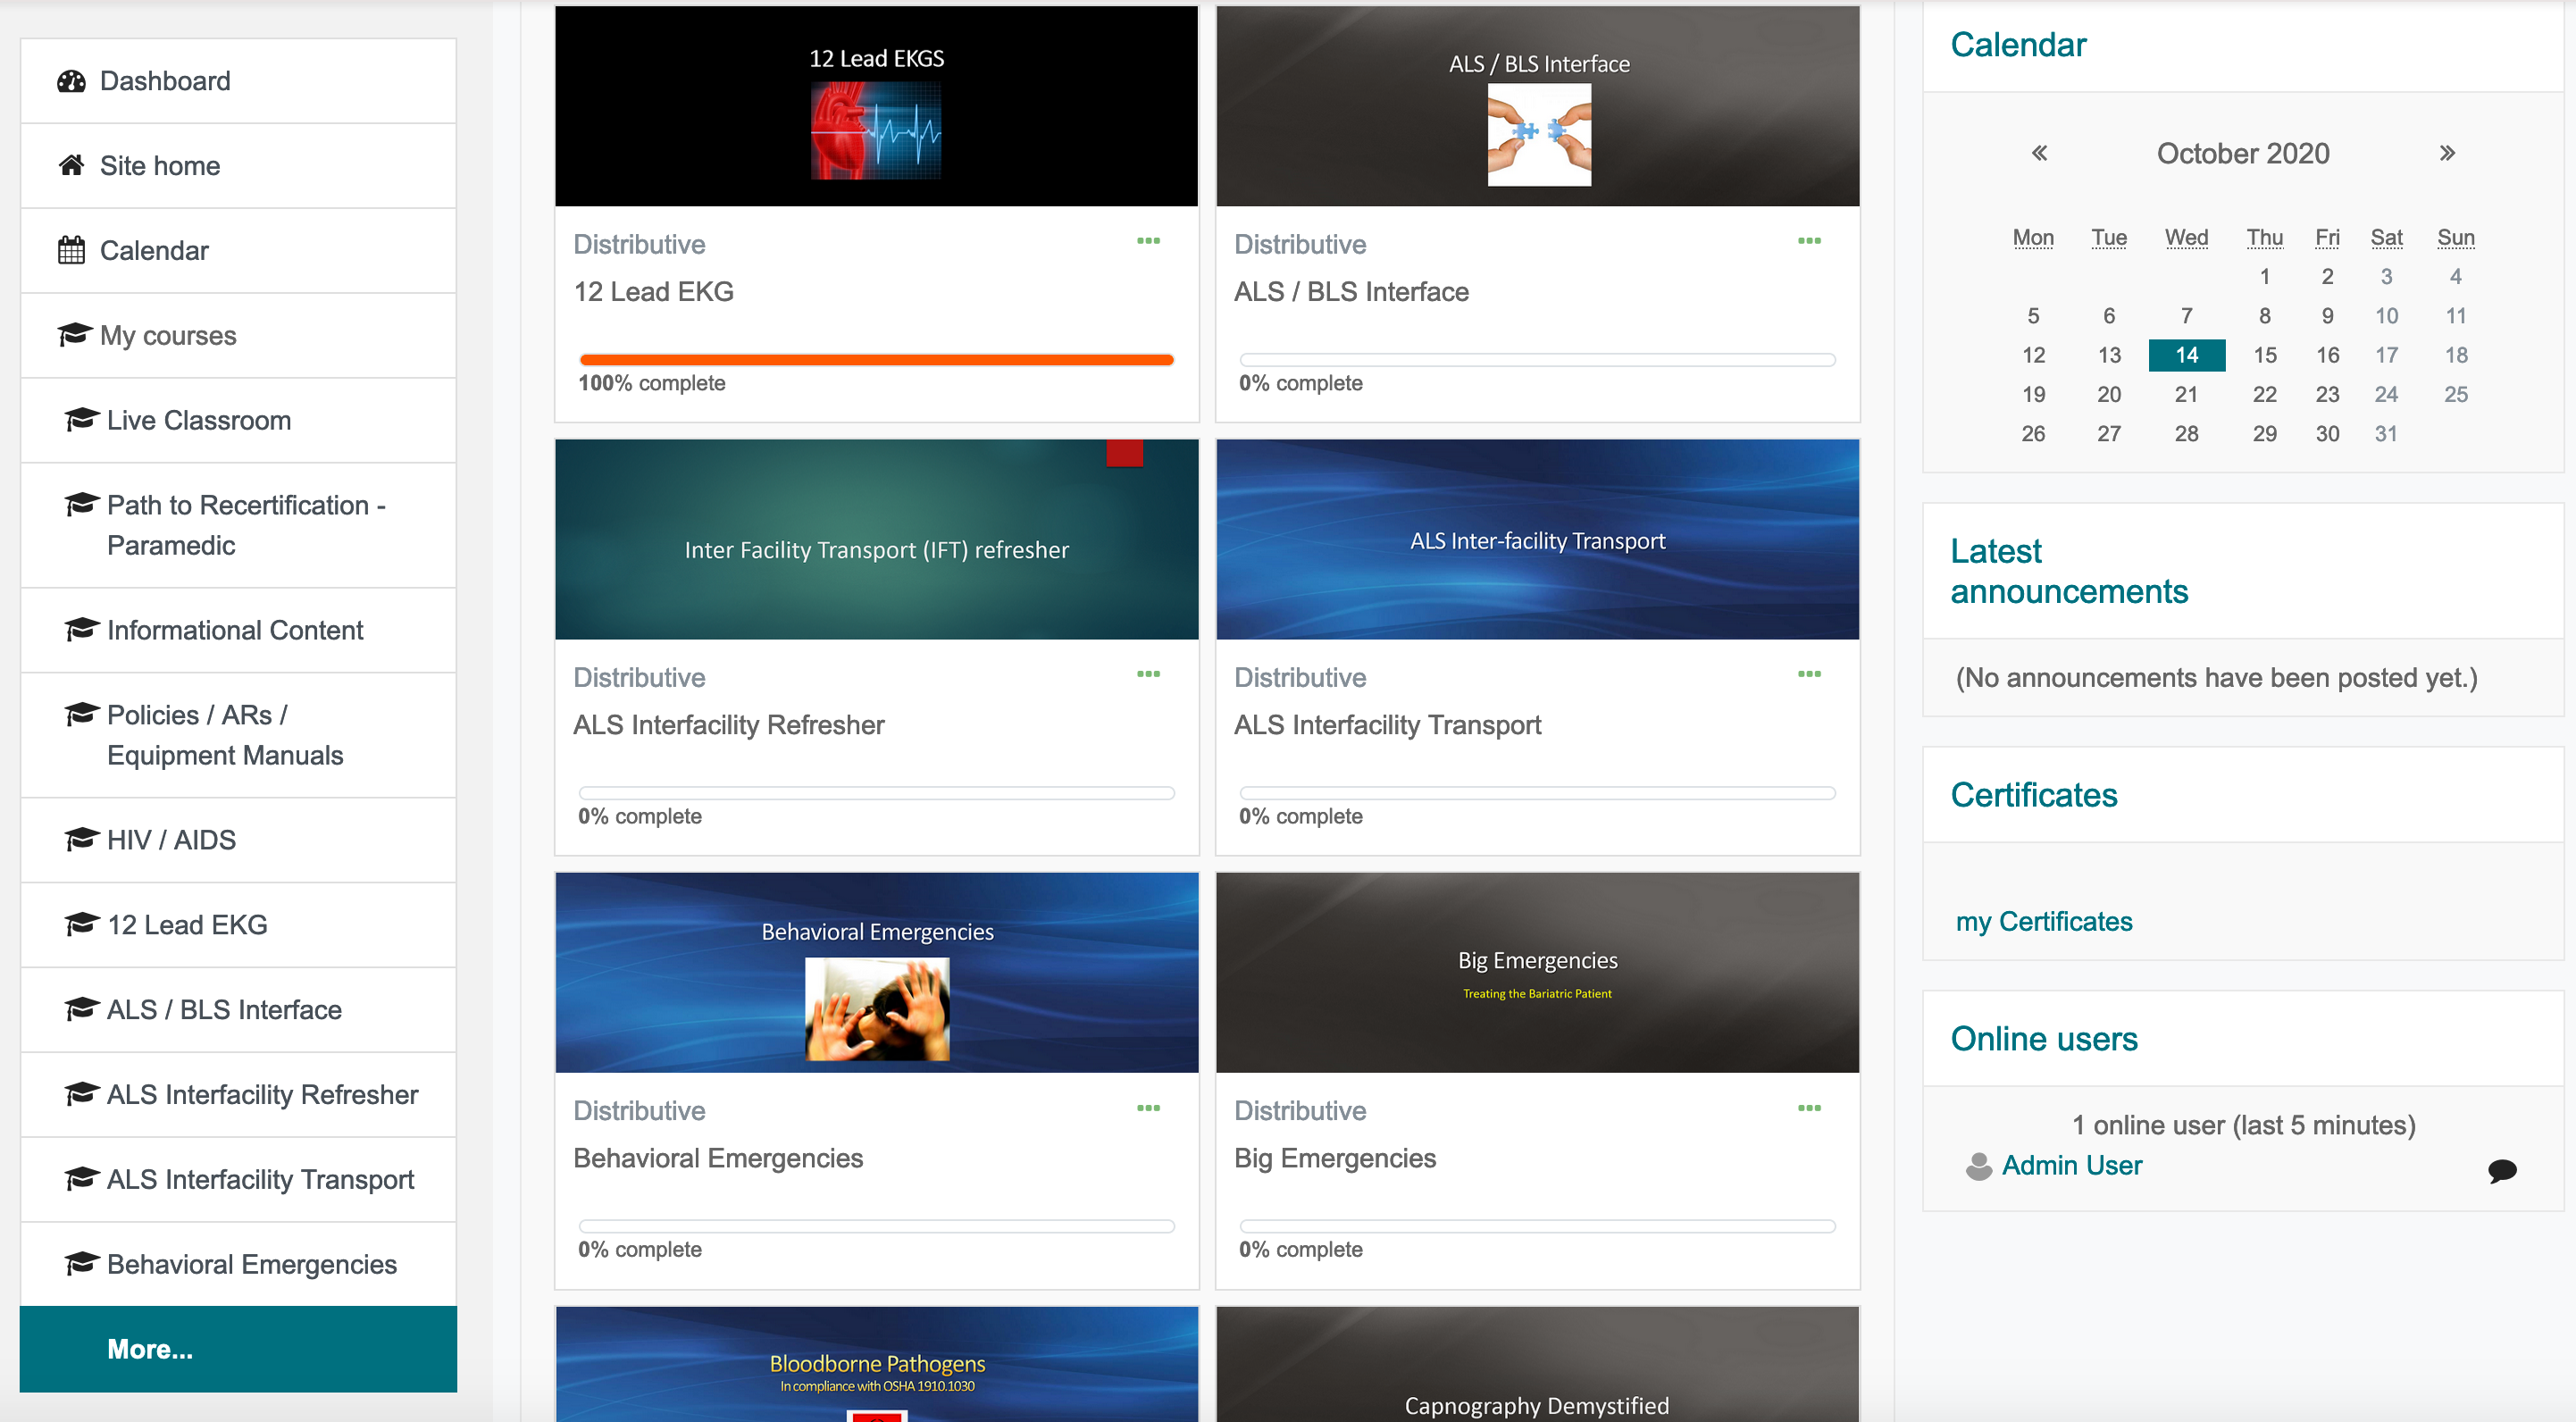Select Path to Recertification - Paramedic
The height and width of the screenshot is (1422, 2576).
coord(238,525)
